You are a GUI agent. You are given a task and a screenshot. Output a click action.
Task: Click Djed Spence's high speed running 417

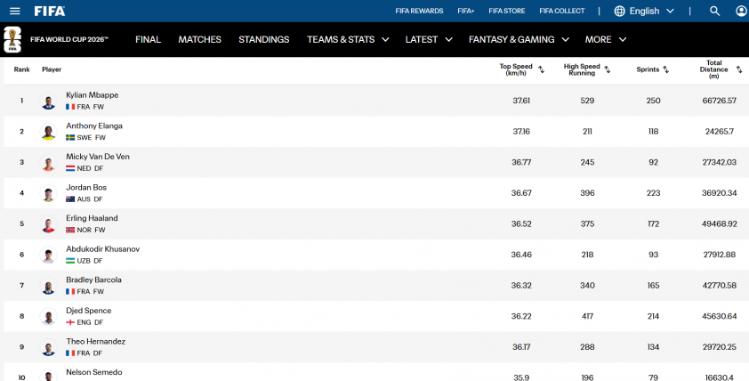pos(587,317)
